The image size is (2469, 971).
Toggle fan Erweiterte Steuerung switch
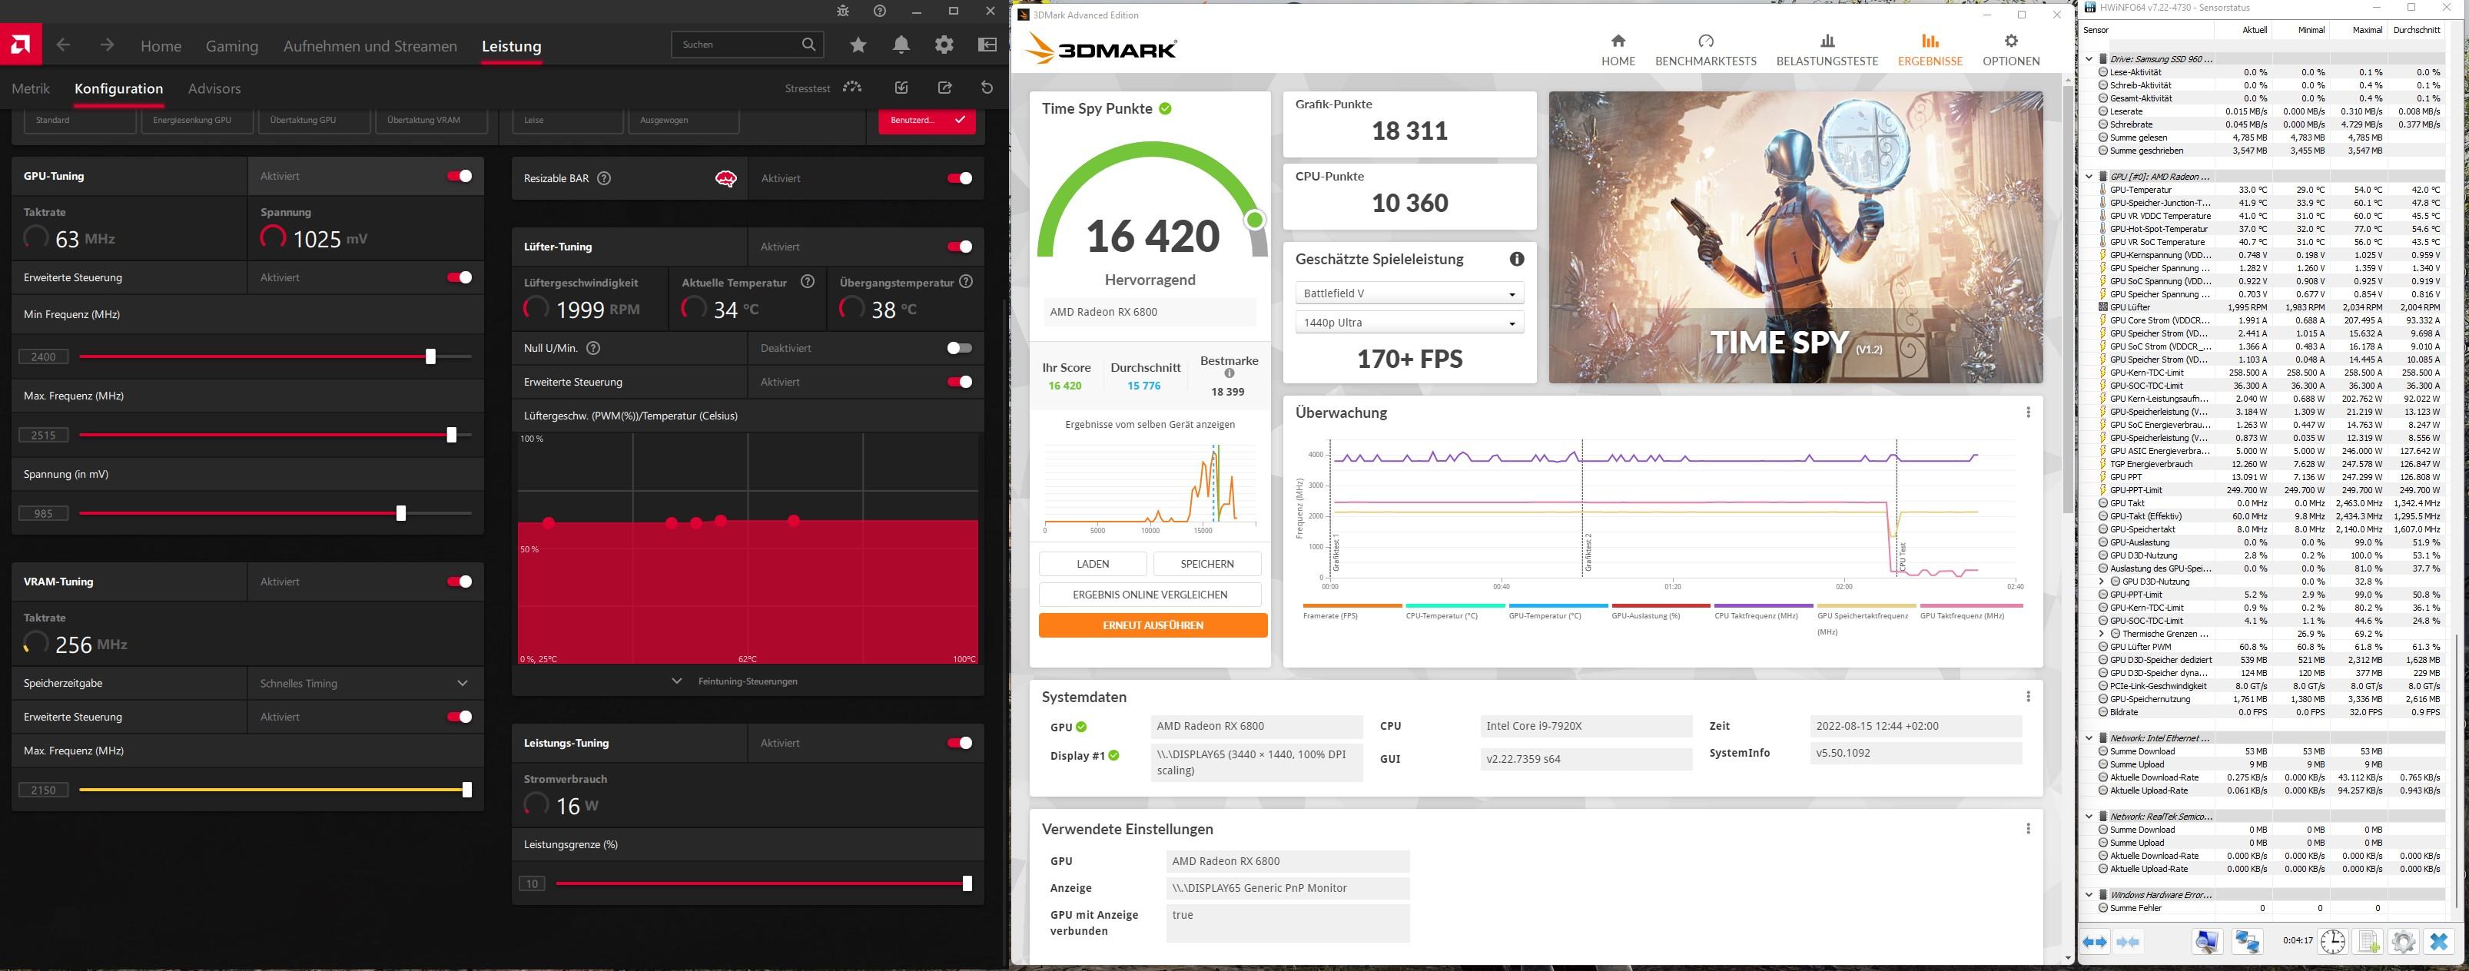(x=960, y=383)
